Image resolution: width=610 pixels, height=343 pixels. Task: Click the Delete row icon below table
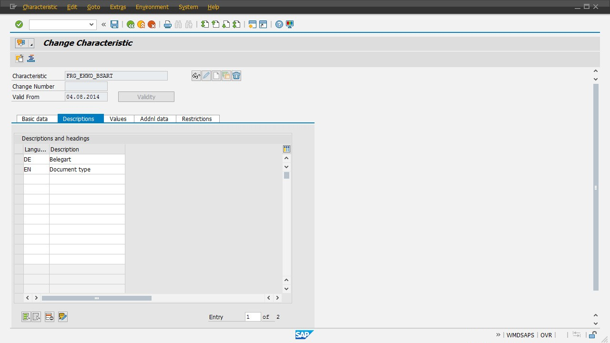(x=50, y=317)
